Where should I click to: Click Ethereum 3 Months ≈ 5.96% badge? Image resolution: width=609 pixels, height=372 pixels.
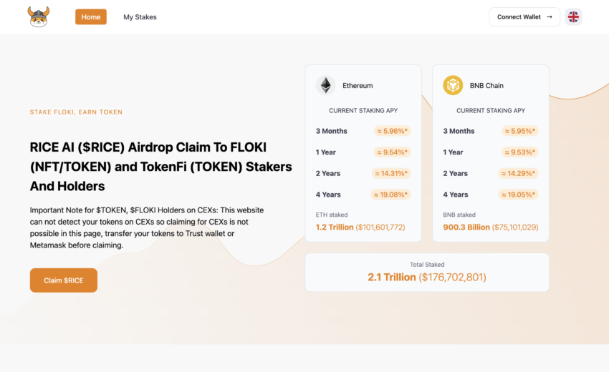tap(392, 131)
